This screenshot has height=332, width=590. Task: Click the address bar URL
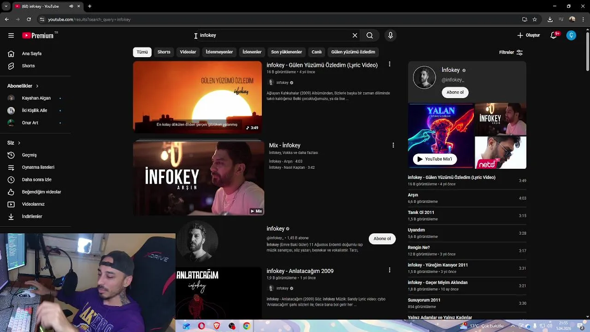[89, 19]
